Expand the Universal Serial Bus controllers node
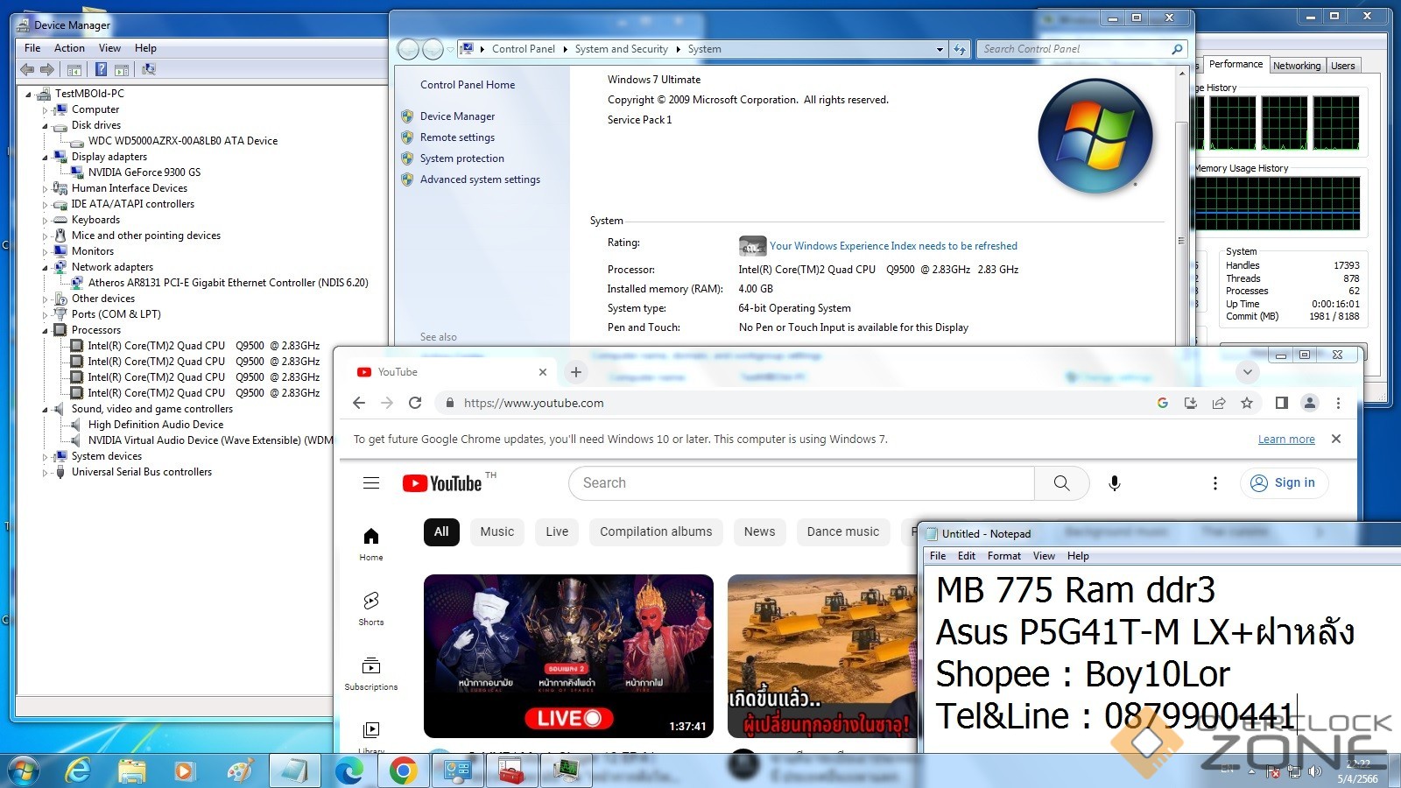This screenshot has width=1401, height=788. point(45,473)
